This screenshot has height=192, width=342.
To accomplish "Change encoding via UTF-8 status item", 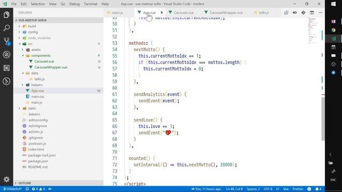I will click(268, 189).
